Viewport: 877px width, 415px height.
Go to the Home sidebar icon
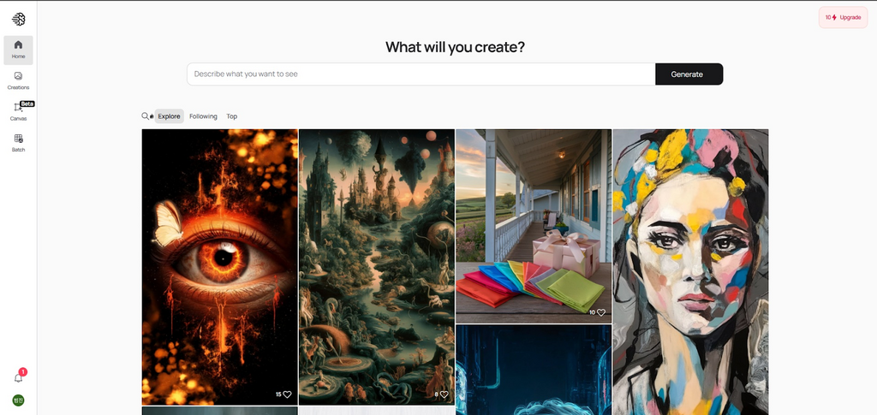(x=19, y=50)
